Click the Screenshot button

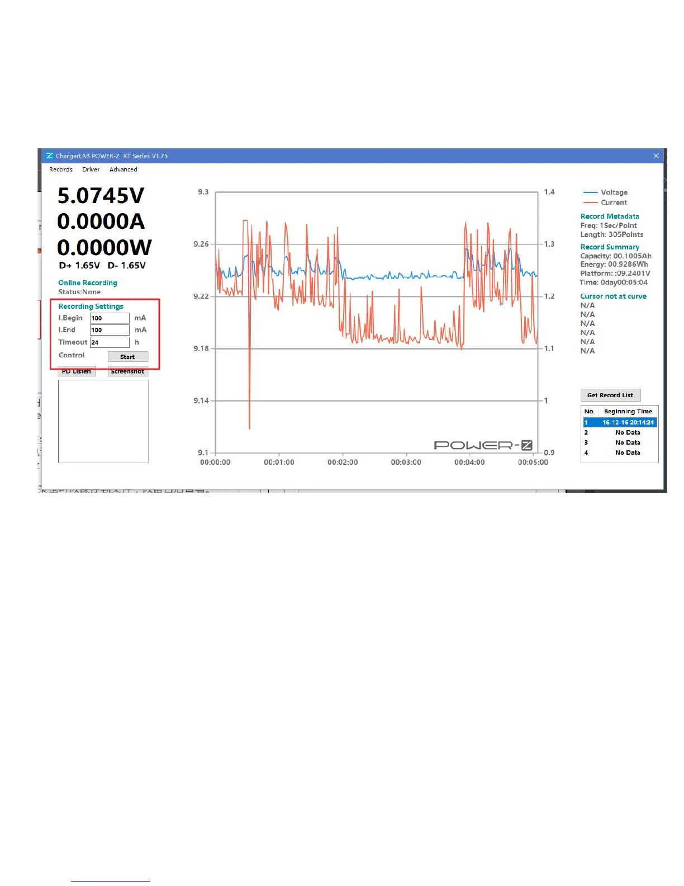point(127,371)
